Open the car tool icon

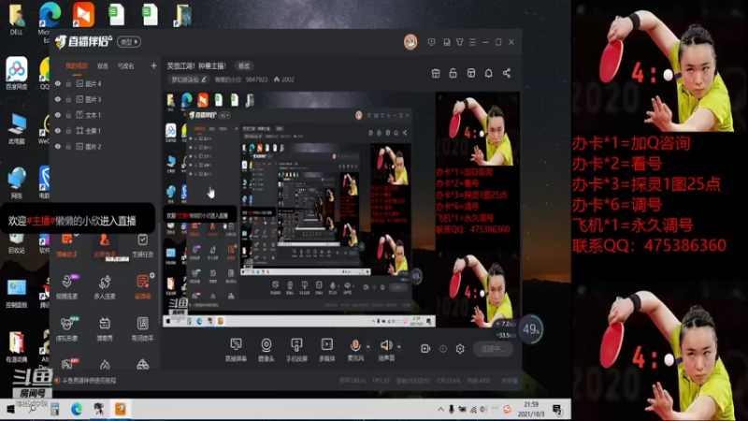pos(142,365)
